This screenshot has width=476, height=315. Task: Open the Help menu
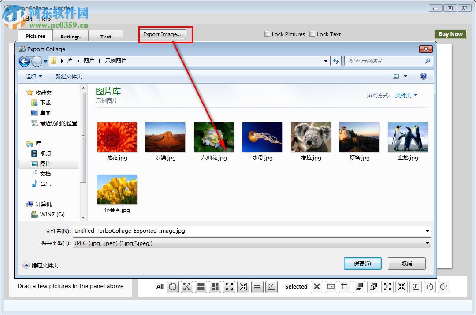pyautogui.click(x=45, y=19)
